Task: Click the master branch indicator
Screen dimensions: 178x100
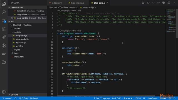Action: coord(7,98)
